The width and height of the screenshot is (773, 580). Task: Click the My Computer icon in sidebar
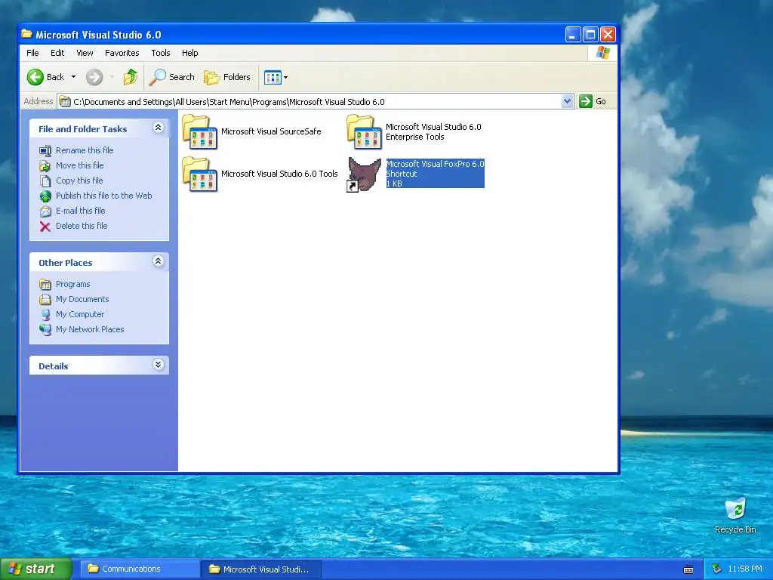(x=45, y=315)
